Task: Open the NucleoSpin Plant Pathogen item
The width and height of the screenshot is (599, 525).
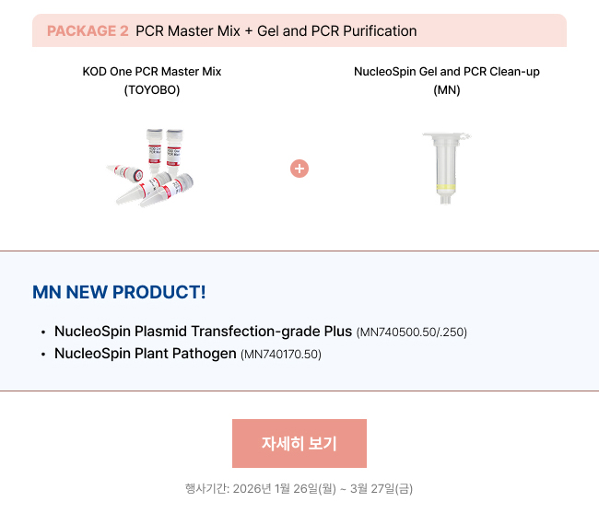Action: pos(145,354)
